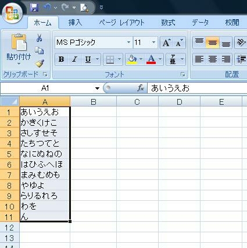247x248 pixels.
Task: Open the 校閲 tab
Action: tap(232, 23)
